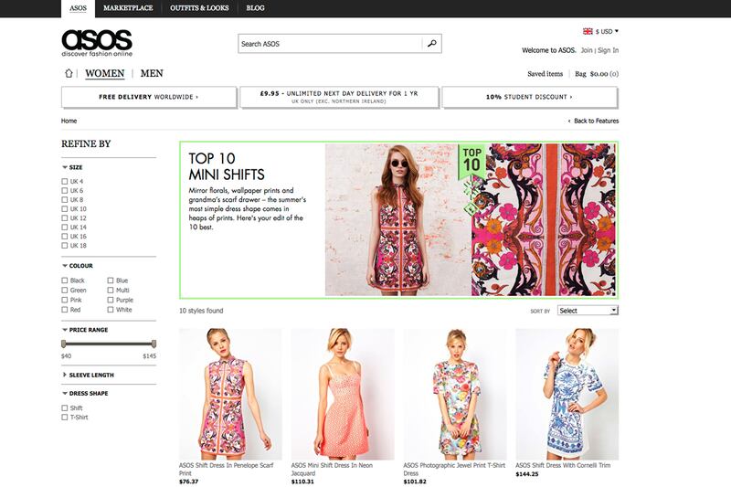Tick the UK 10 size checkbox
Viewport: 731px width, 487px height.
(64, 209)
